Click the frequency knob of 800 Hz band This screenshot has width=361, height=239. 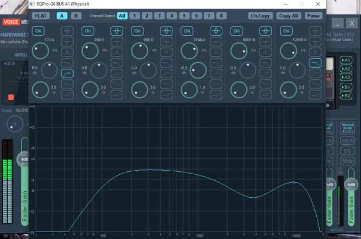140,51
